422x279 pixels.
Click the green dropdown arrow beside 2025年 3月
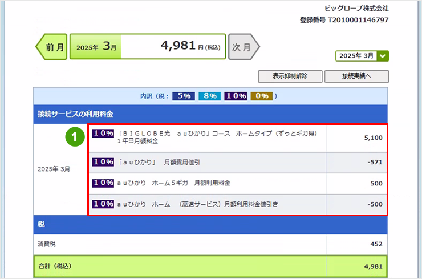383,56
